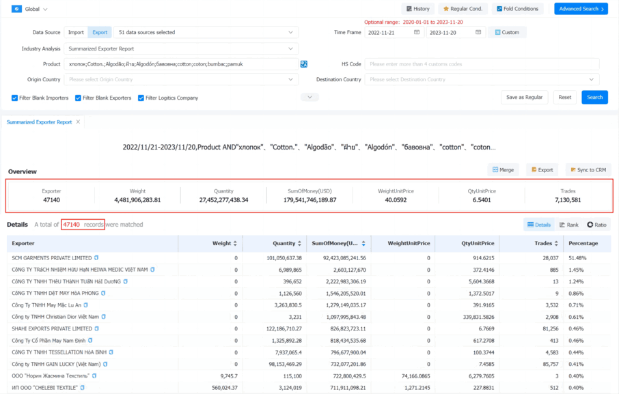The width and height of the screenshot is (619, 394).
Task: Copy icon next to Норин Жасмина Текстиль
Action: tap(94, 376)
